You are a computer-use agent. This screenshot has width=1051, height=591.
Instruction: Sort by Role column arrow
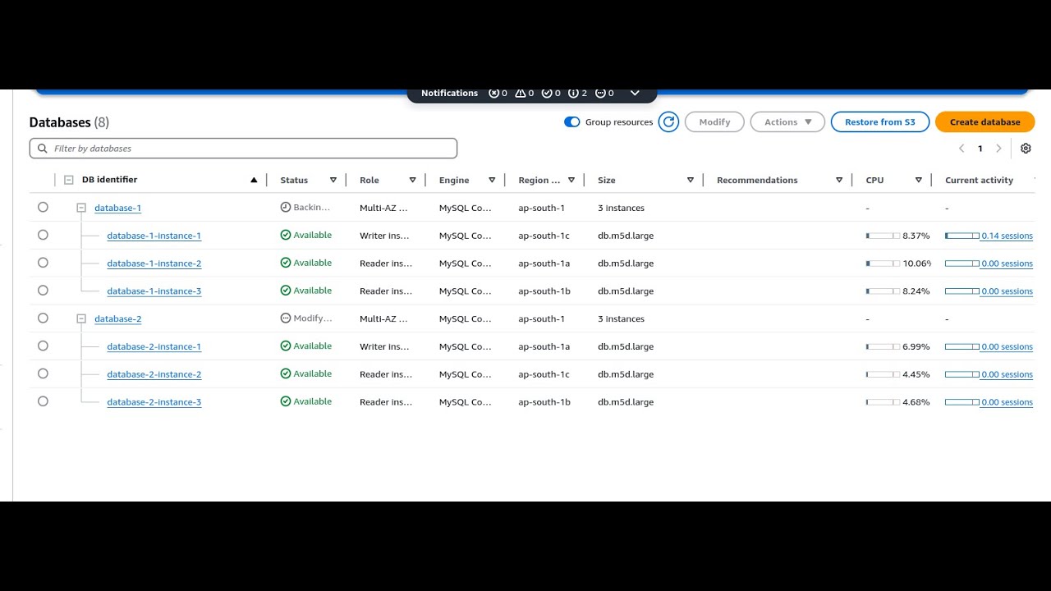pyautogui.click(x=412, y=180)
